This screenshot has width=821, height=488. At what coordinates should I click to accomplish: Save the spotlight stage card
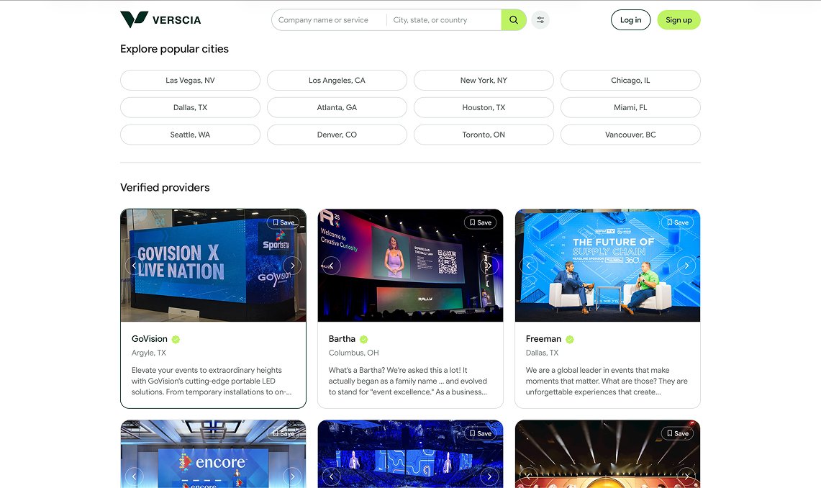[678, 433]
